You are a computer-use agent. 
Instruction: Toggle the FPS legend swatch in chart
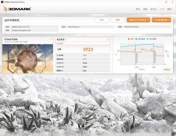[129, 39]
